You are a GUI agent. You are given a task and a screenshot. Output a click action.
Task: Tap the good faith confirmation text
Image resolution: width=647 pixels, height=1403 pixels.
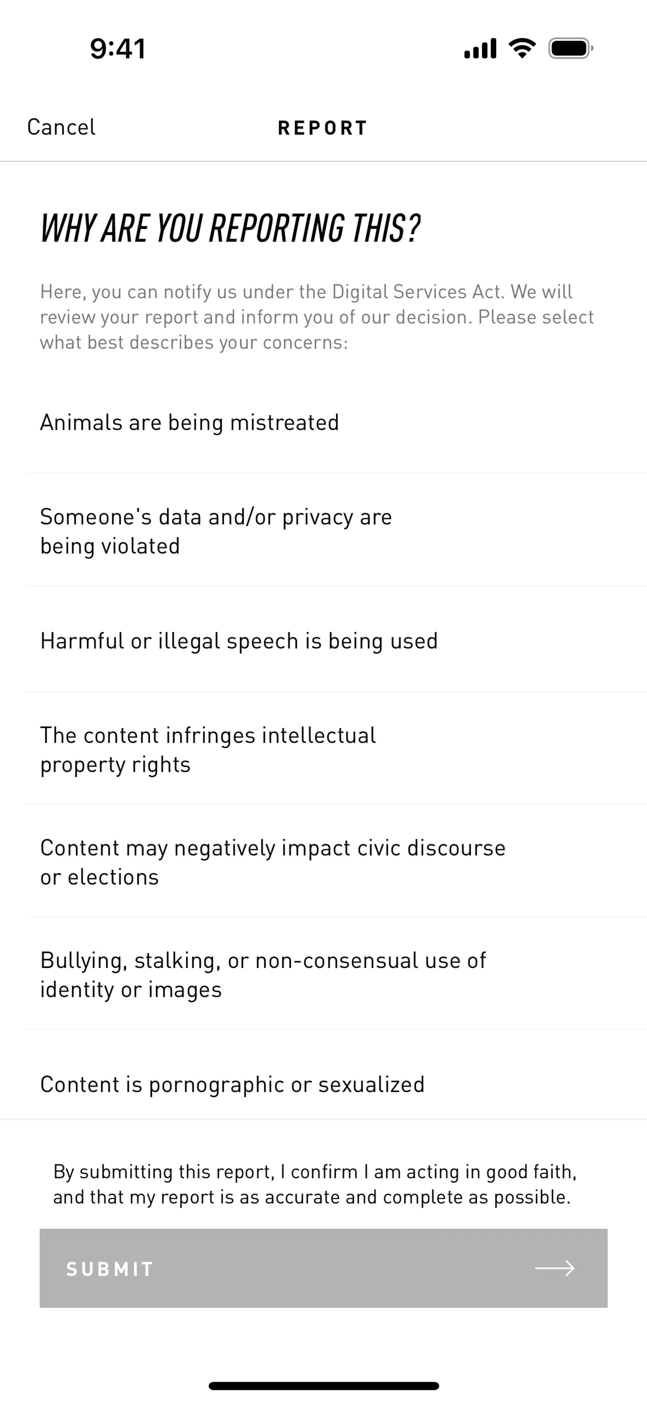314,1184
